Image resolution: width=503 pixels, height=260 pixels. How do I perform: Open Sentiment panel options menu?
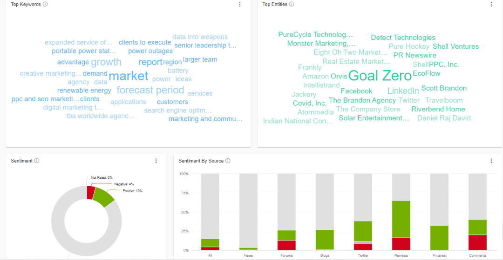click(156, 161)
